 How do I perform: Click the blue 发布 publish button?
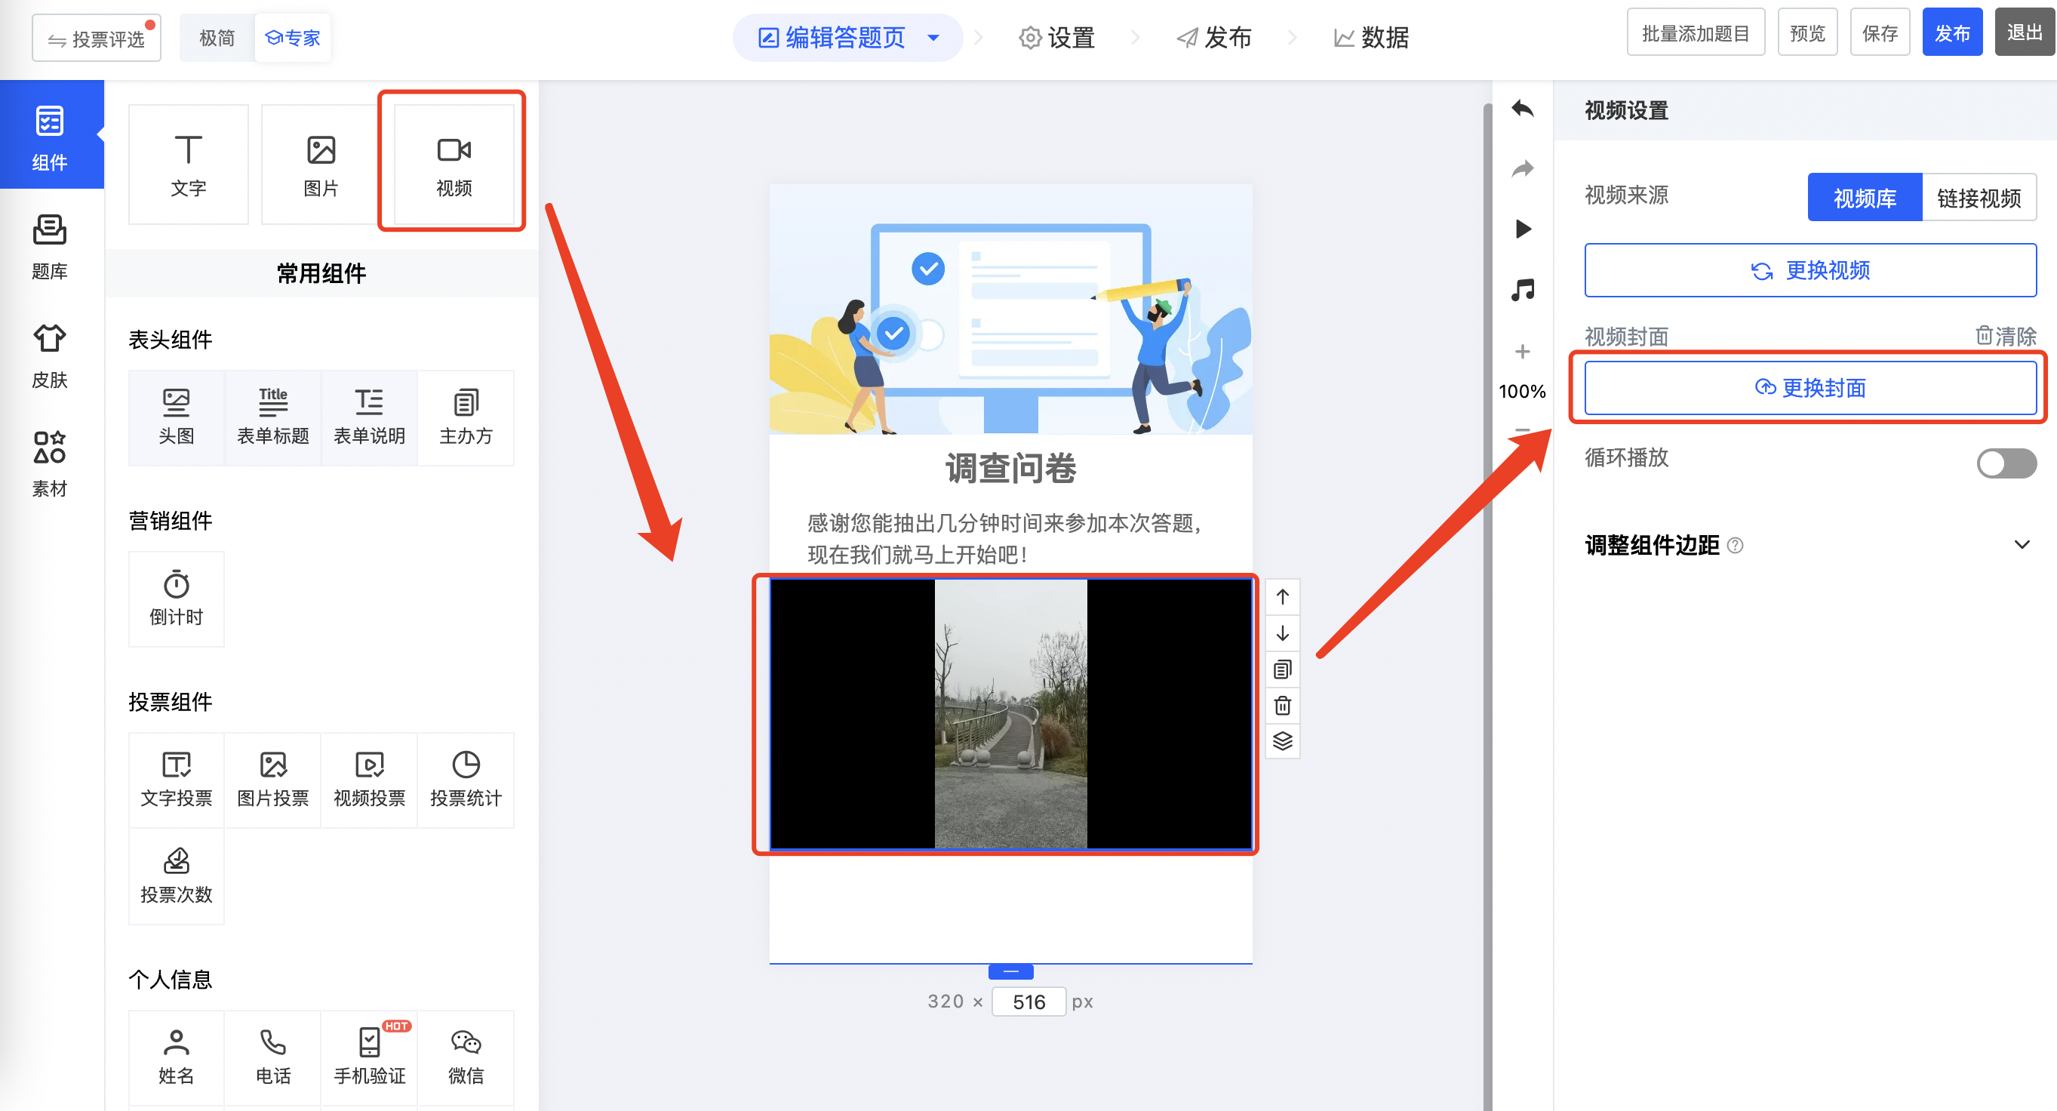[1952, 32]
